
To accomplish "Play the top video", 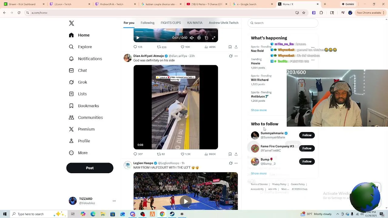I will [138, 38].
